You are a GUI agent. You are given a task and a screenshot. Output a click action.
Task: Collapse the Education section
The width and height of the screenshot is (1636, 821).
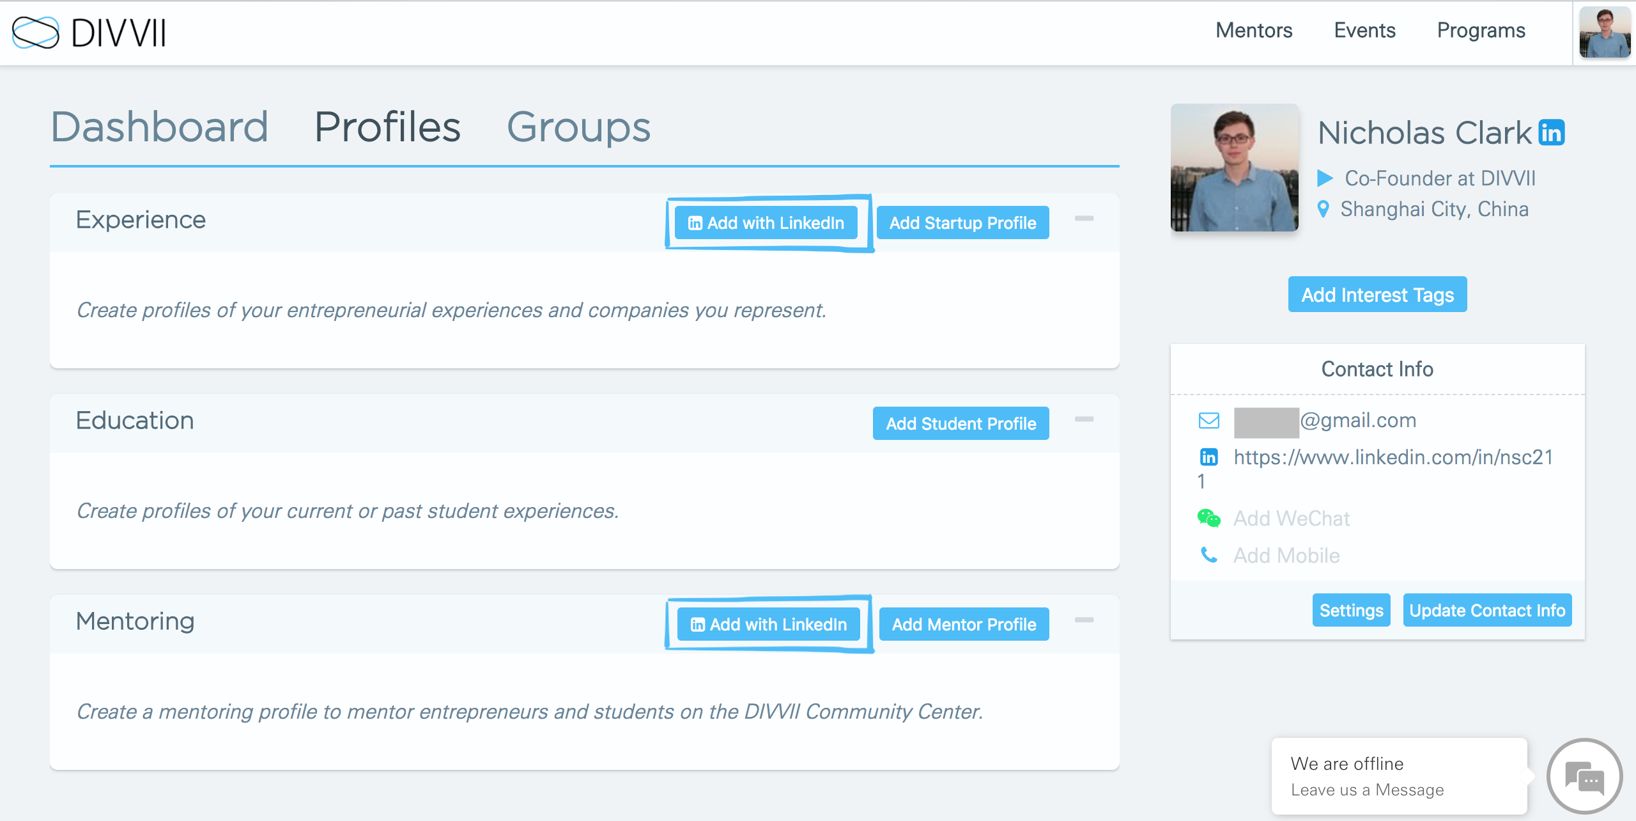(x=1084, y=419)
